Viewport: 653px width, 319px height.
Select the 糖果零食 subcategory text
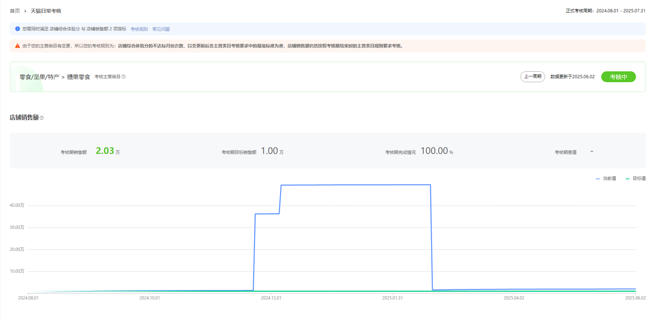78,77
